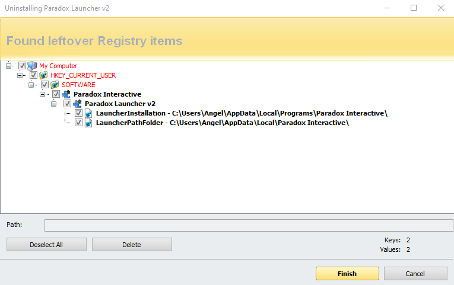Click the LauncherPathFolder value icon
The width and height of the screenshot is (454, 285).
click(x=88, y=123)
